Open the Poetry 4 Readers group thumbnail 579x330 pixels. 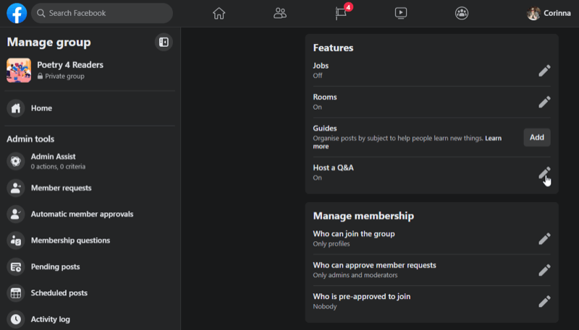coord(19,70)
